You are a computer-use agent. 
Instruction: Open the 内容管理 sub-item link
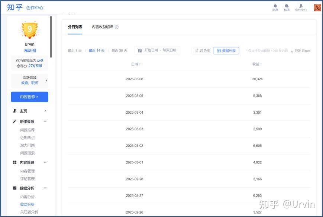[28, 171]
